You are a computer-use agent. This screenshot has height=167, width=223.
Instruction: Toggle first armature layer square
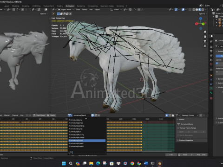(217, 63)
